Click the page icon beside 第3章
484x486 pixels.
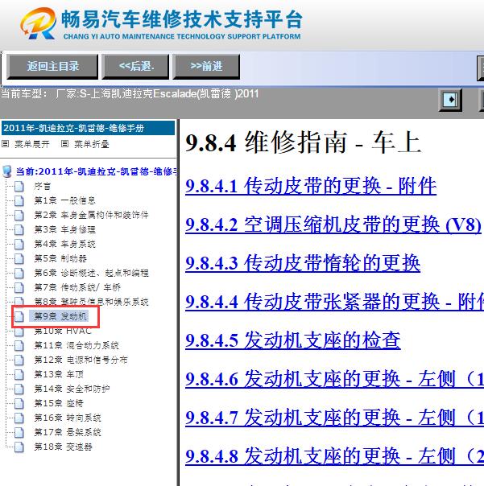tap(19, 229)
